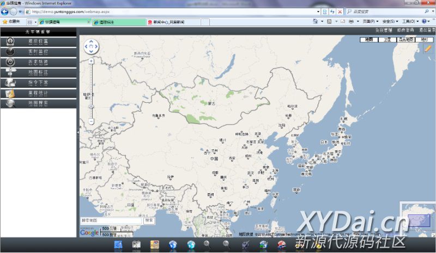Click the orange pencil map tool

[x=427, y=48]
